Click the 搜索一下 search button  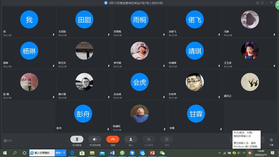point(60,153)
